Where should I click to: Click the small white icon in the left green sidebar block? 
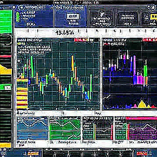(7, 88)
